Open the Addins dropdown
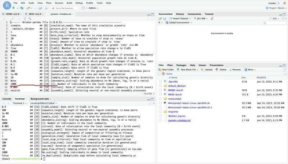Screen dimensions: 288x164 94,8
